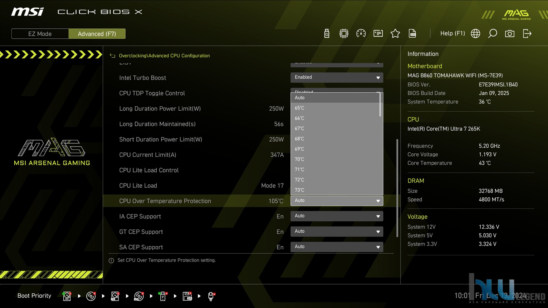Select the USB floppy boot icon
This screenshot has height=308, width=548.
point(187,296)
